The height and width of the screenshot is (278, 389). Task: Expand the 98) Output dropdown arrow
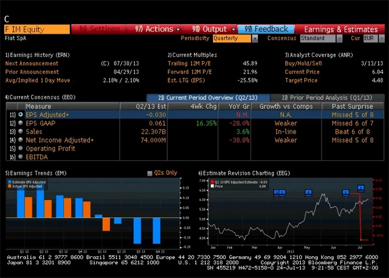pyautogui.click(x=233, y=30)
